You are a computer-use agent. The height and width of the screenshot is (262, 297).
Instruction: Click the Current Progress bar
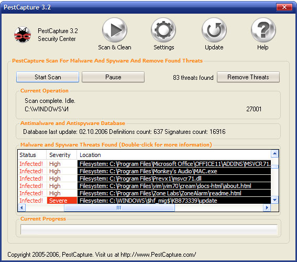[x=149, y=229]
